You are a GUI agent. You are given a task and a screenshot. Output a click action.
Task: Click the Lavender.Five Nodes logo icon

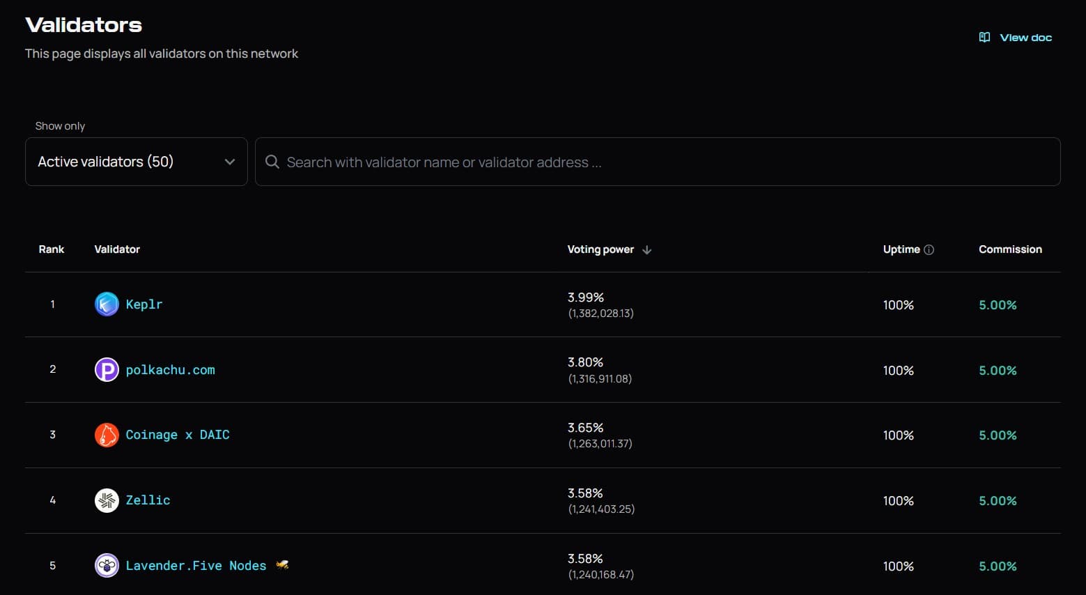coord(107,566)
